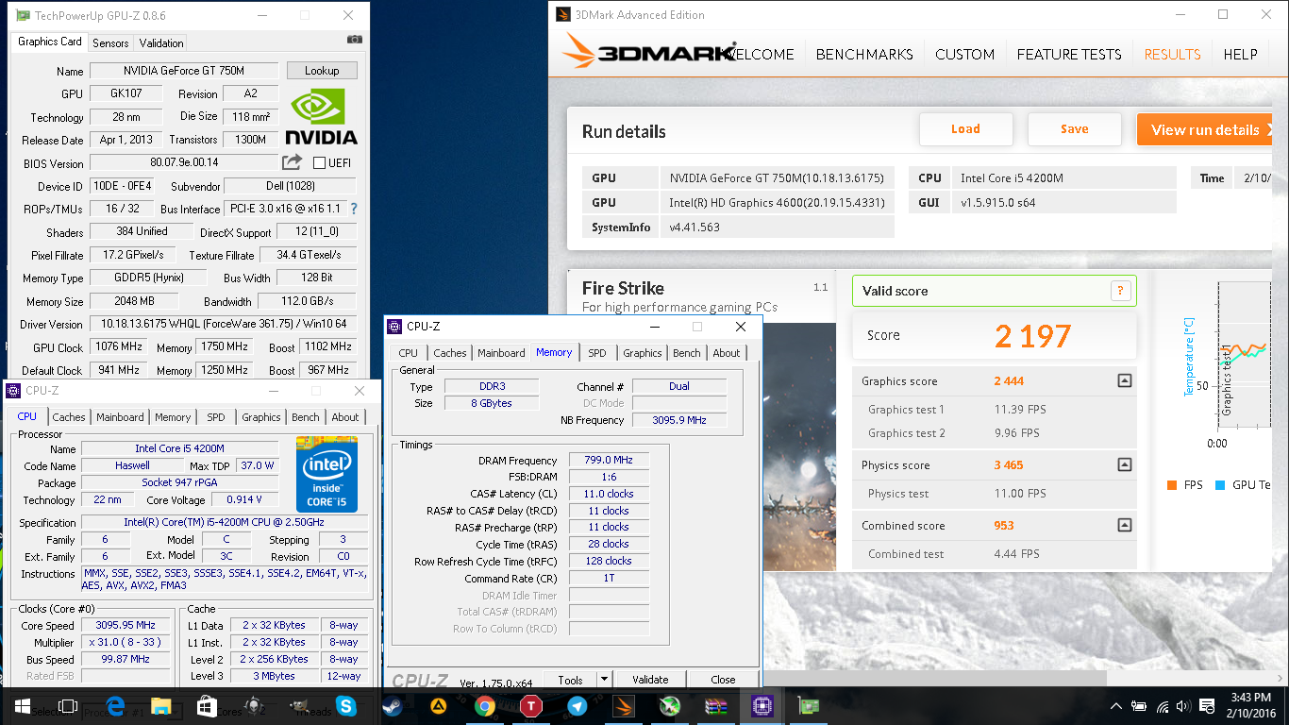Collapse the Physics score section
The height and width of the screenshot is (725, 1289).
(1124, 464)
